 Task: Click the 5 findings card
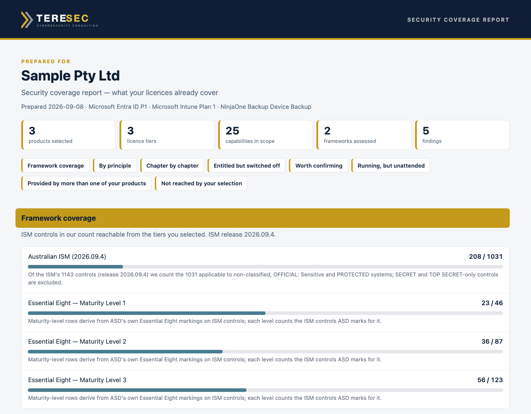point(462,135)
